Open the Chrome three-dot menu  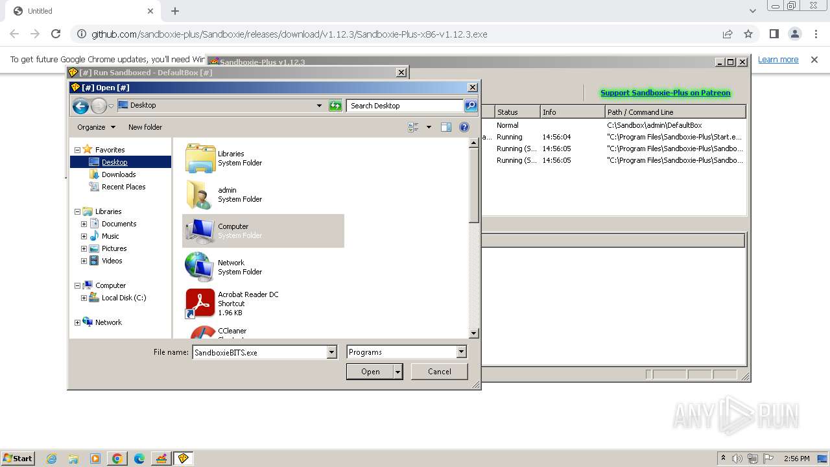816,34
